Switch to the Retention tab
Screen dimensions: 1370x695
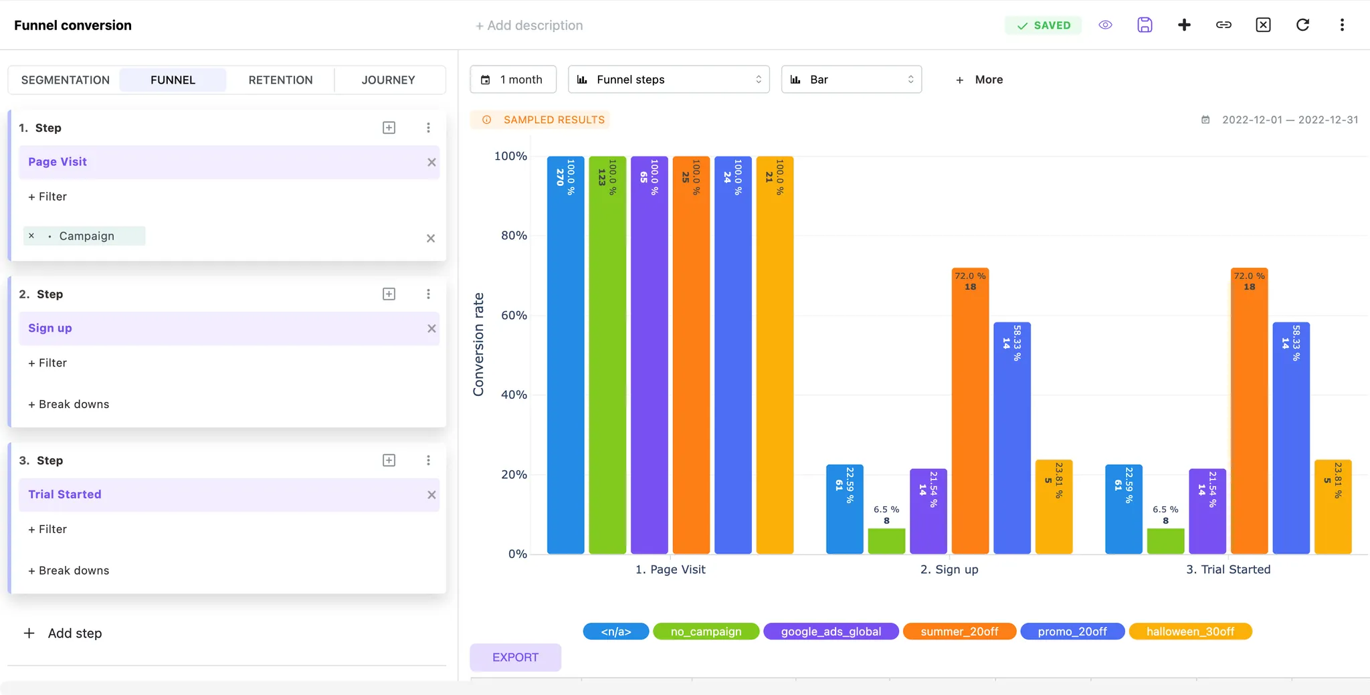[x=280, y=80]
